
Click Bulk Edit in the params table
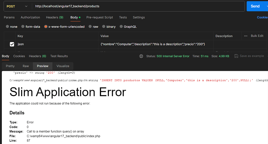point(257,36)
